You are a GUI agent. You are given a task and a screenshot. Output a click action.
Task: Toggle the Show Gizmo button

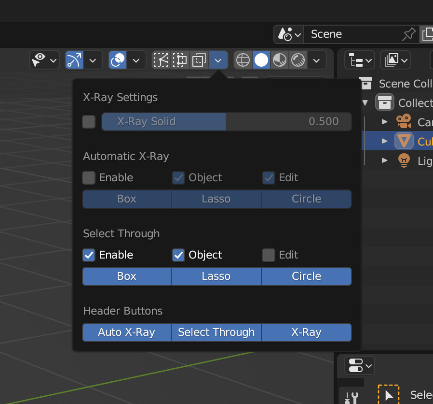(x=74, y=60)
